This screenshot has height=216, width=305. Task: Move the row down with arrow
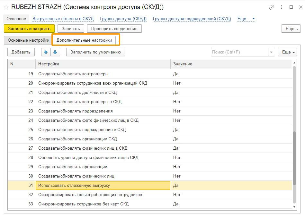pos(55,52)
